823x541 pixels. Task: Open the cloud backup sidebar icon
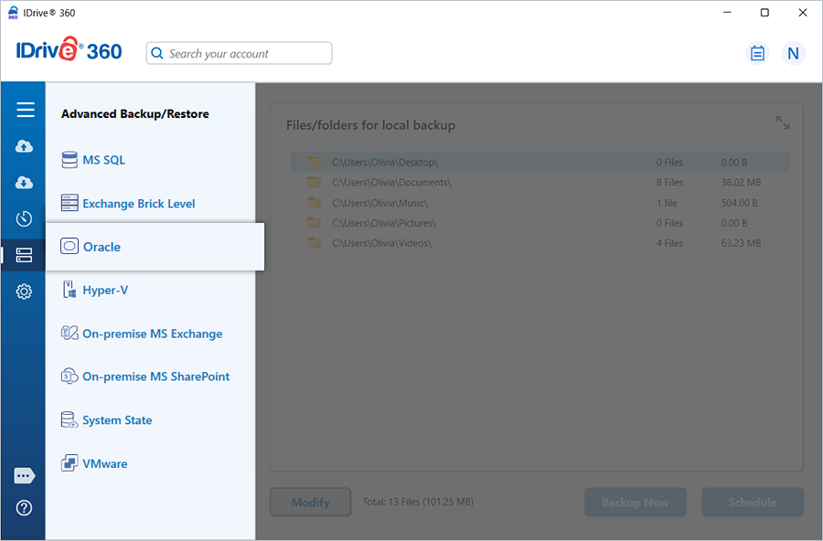tap(25, 146)
